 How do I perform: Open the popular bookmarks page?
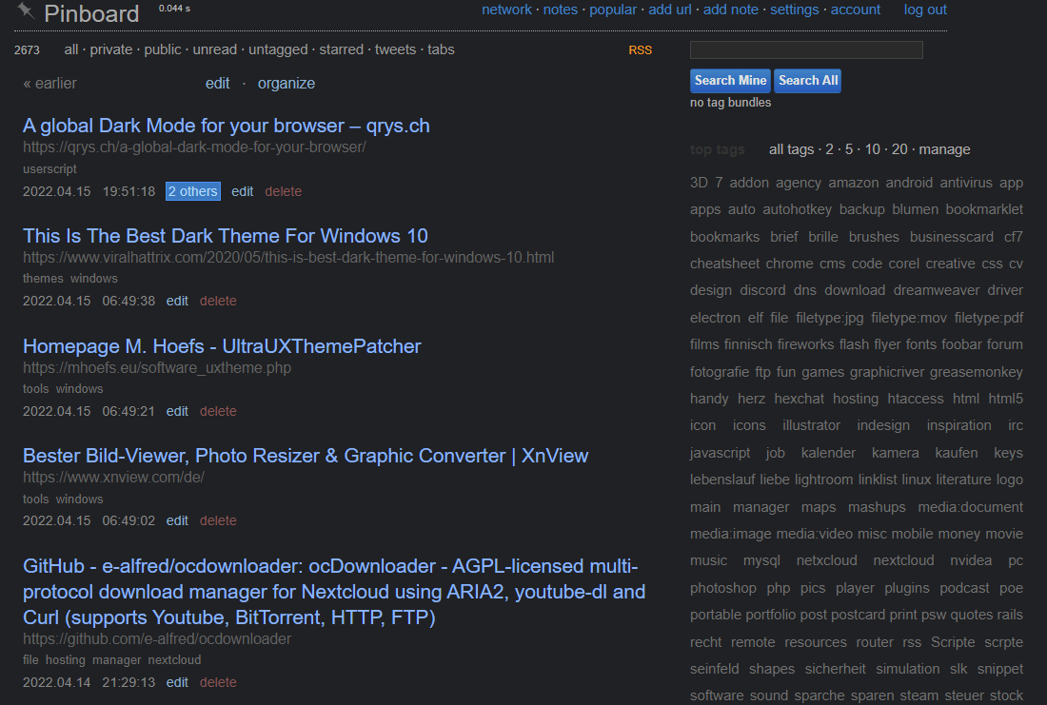click(x=613, y=10)
